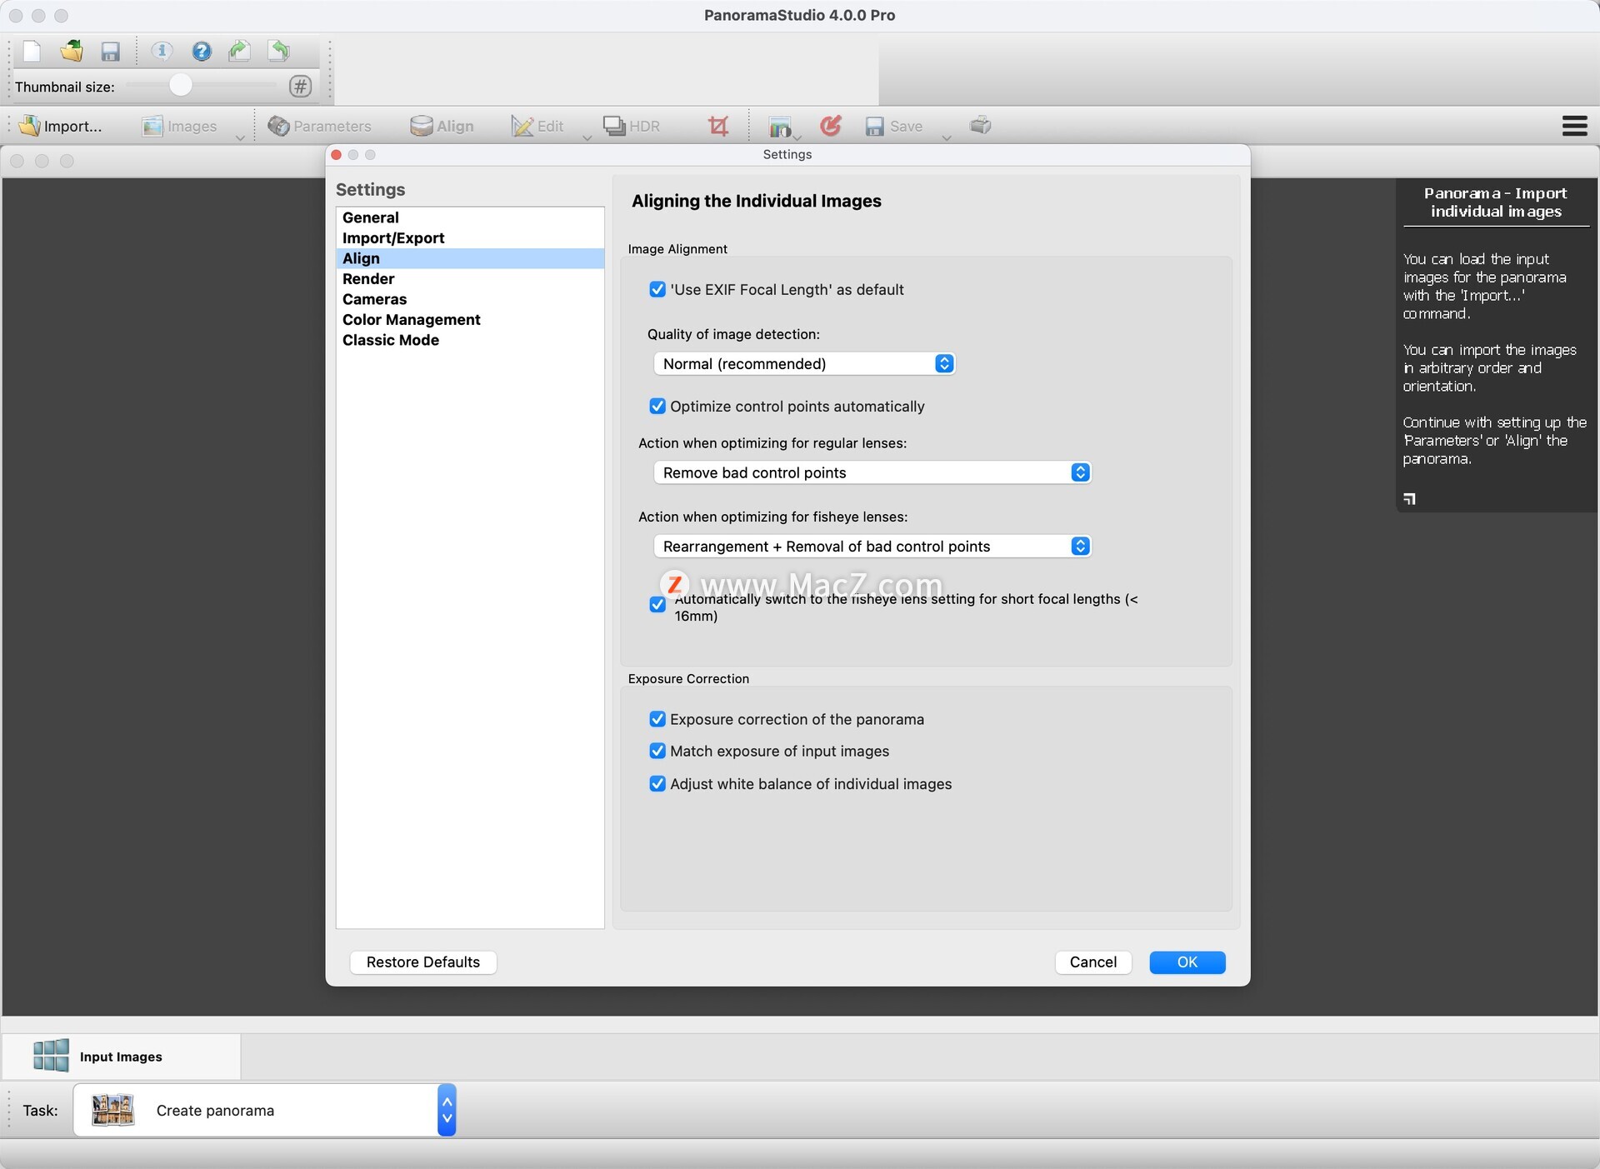Click the Align toolbar item
Viewport: 1600px width, 1169px height.
[442, 126]
